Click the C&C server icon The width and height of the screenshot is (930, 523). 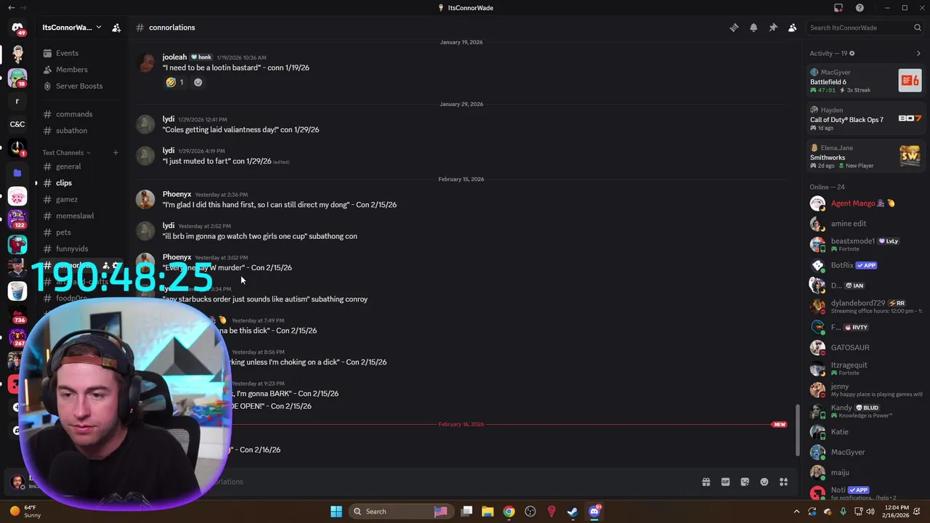(17, 124)
